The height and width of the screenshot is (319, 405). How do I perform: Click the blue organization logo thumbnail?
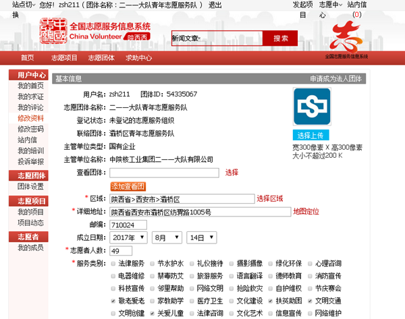311,108
